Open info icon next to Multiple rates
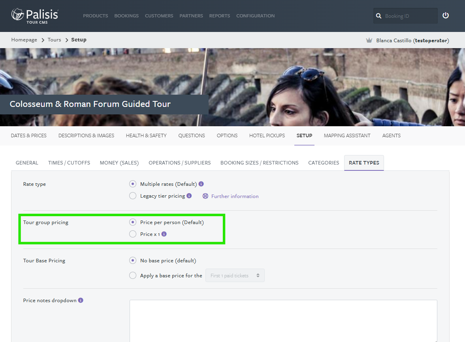465x342 pixels. click(201, 184)
